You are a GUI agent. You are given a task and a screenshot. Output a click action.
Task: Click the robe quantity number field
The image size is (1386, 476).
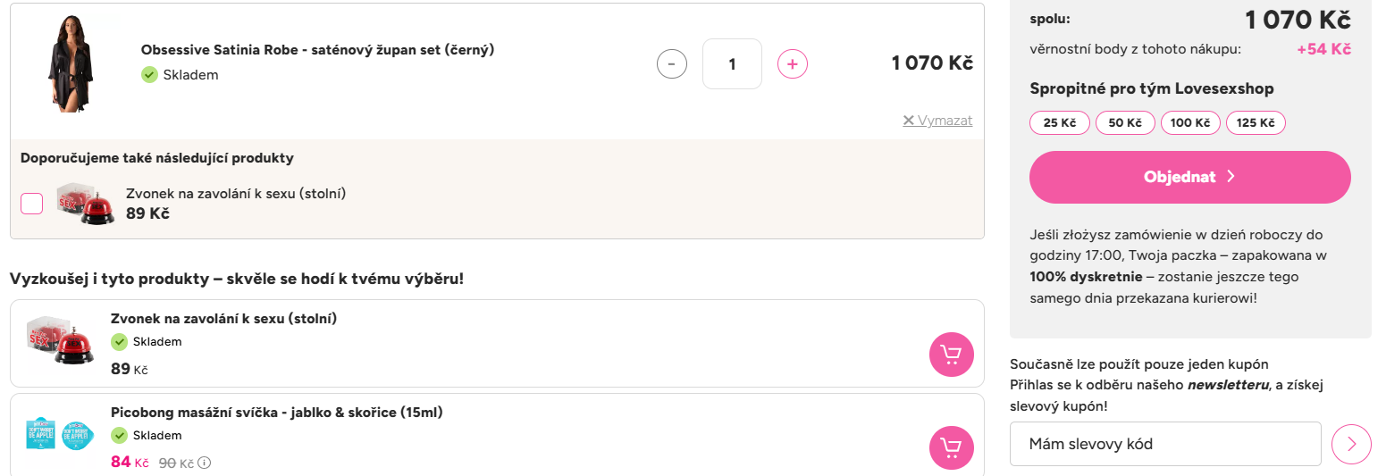[x=732, y=64]
